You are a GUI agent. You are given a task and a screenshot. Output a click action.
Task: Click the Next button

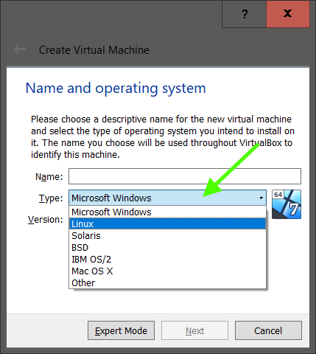(x=194, y=330)
